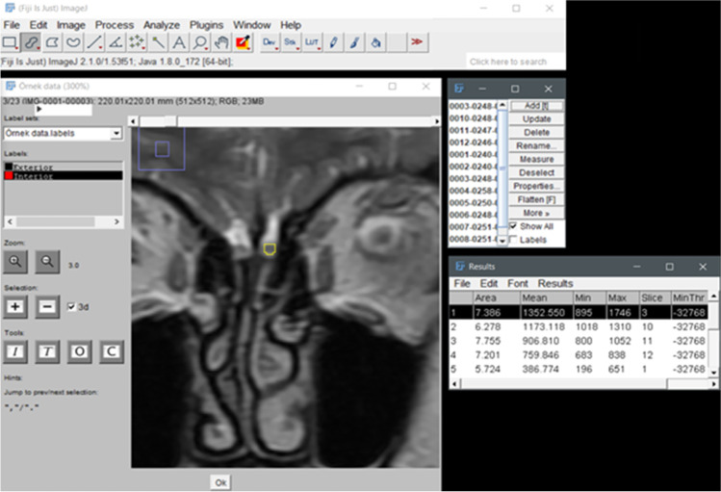
Task: Click ROI list scroll down arrow
Action: [x=502, y=241]
